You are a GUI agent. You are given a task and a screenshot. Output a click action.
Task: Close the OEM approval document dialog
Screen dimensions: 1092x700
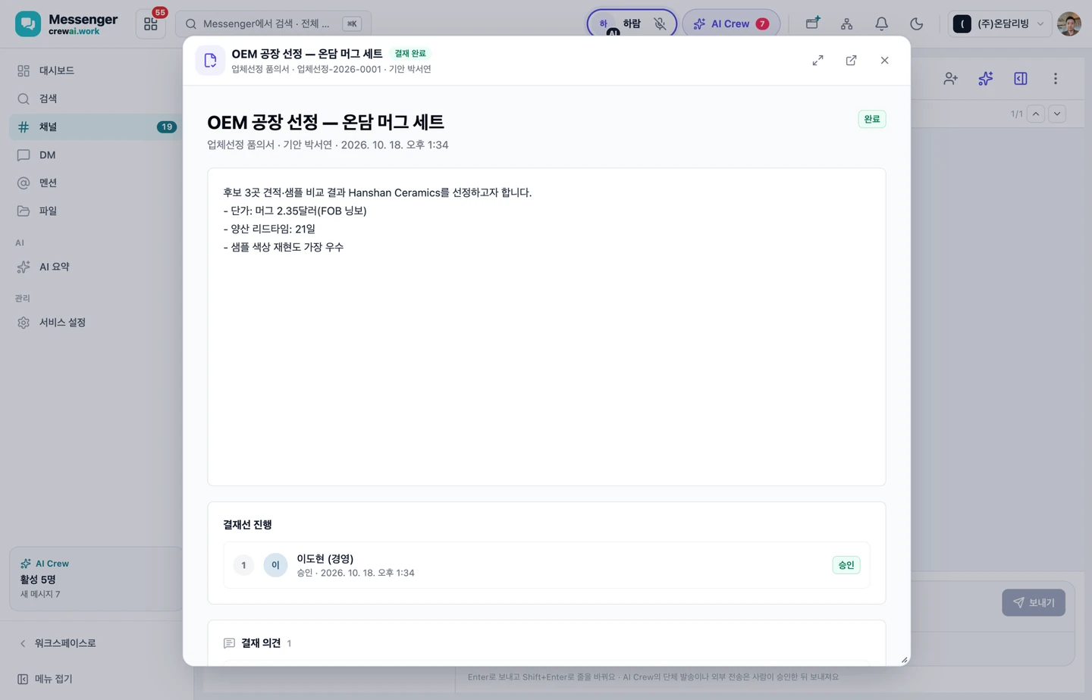884,61
